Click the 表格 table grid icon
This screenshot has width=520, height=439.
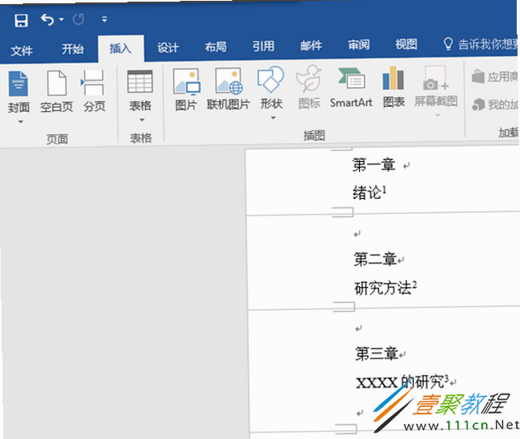(x=140, y=81)
